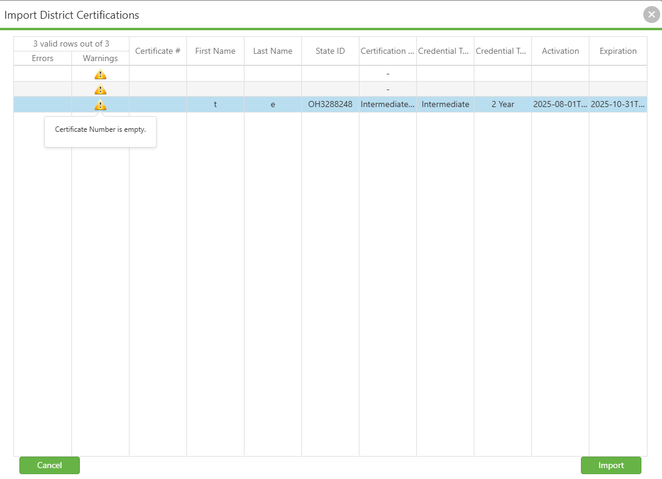Click the State ID column header
Screen dimensions: 662x479
(330, 51)
